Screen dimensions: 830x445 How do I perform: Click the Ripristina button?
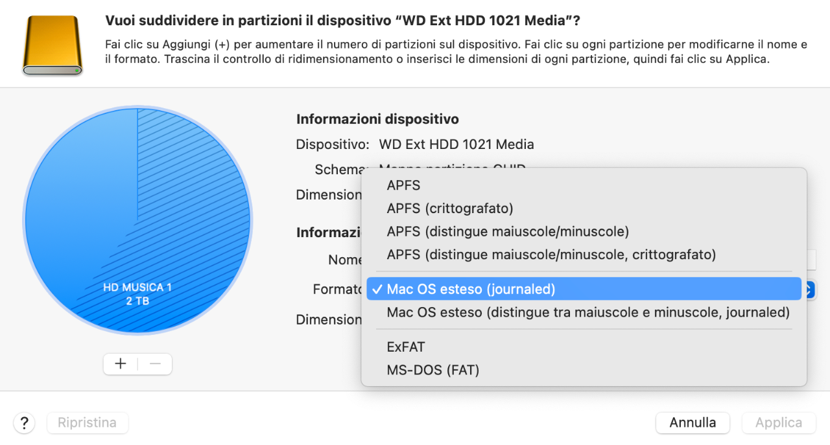[88, 423]
